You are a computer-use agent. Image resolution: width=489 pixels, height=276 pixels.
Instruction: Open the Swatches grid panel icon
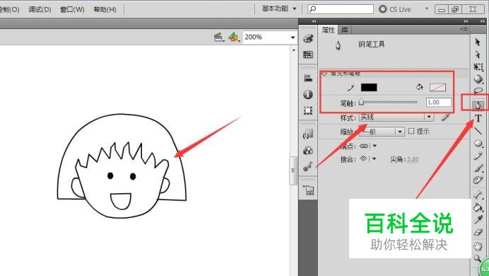308,54
